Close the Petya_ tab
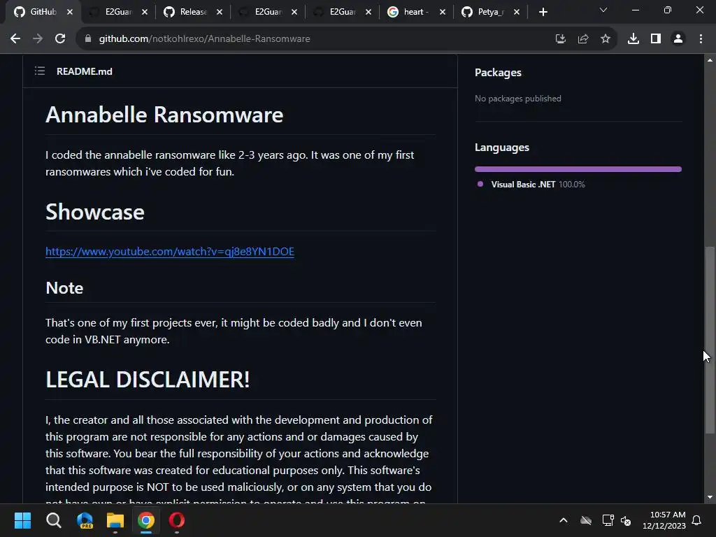Viewport: 716px width, 537px height. pyautogui.click(x=517, y=12)
